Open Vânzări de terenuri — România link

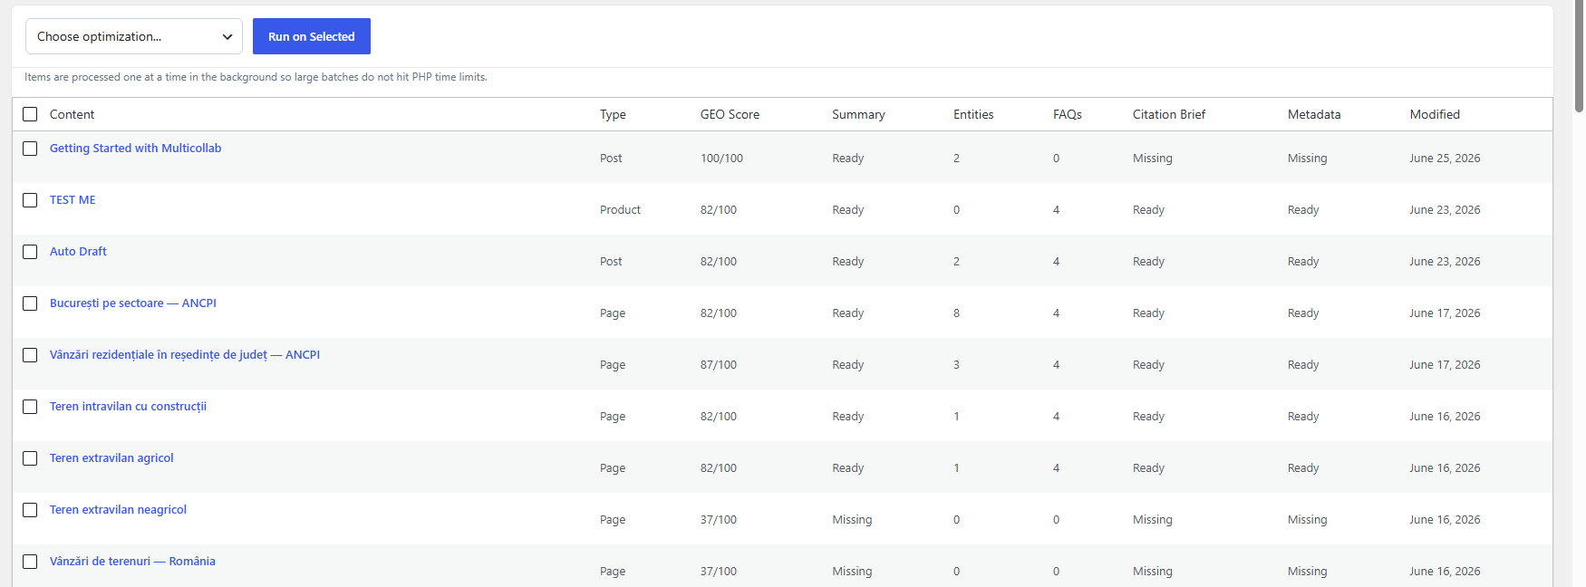(132, 562)
